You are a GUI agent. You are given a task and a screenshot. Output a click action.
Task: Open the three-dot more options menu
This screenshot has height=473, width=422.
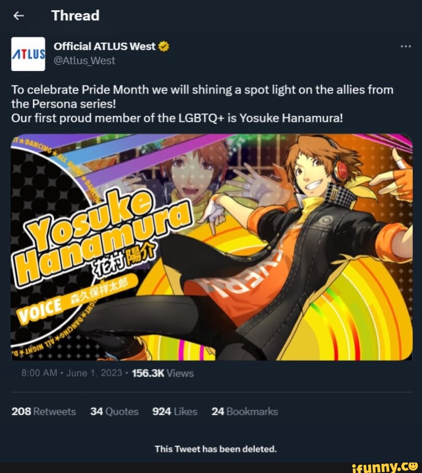pyautogui.click(x=406, y=46)
